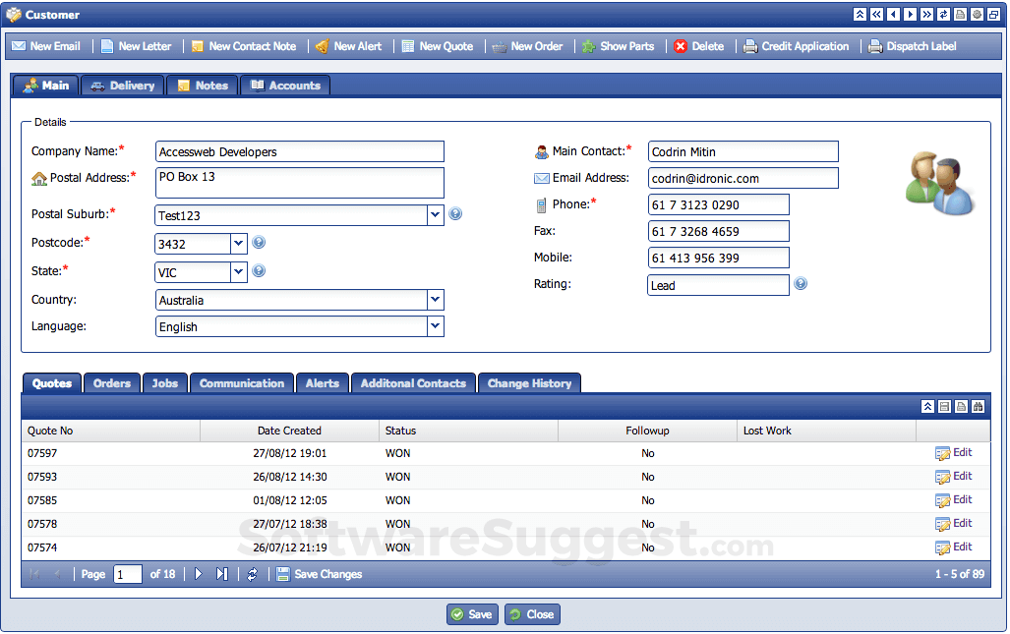Edit quote number 07597
The width and height of the screenshot is (1010, 634).
coord(953,453)
